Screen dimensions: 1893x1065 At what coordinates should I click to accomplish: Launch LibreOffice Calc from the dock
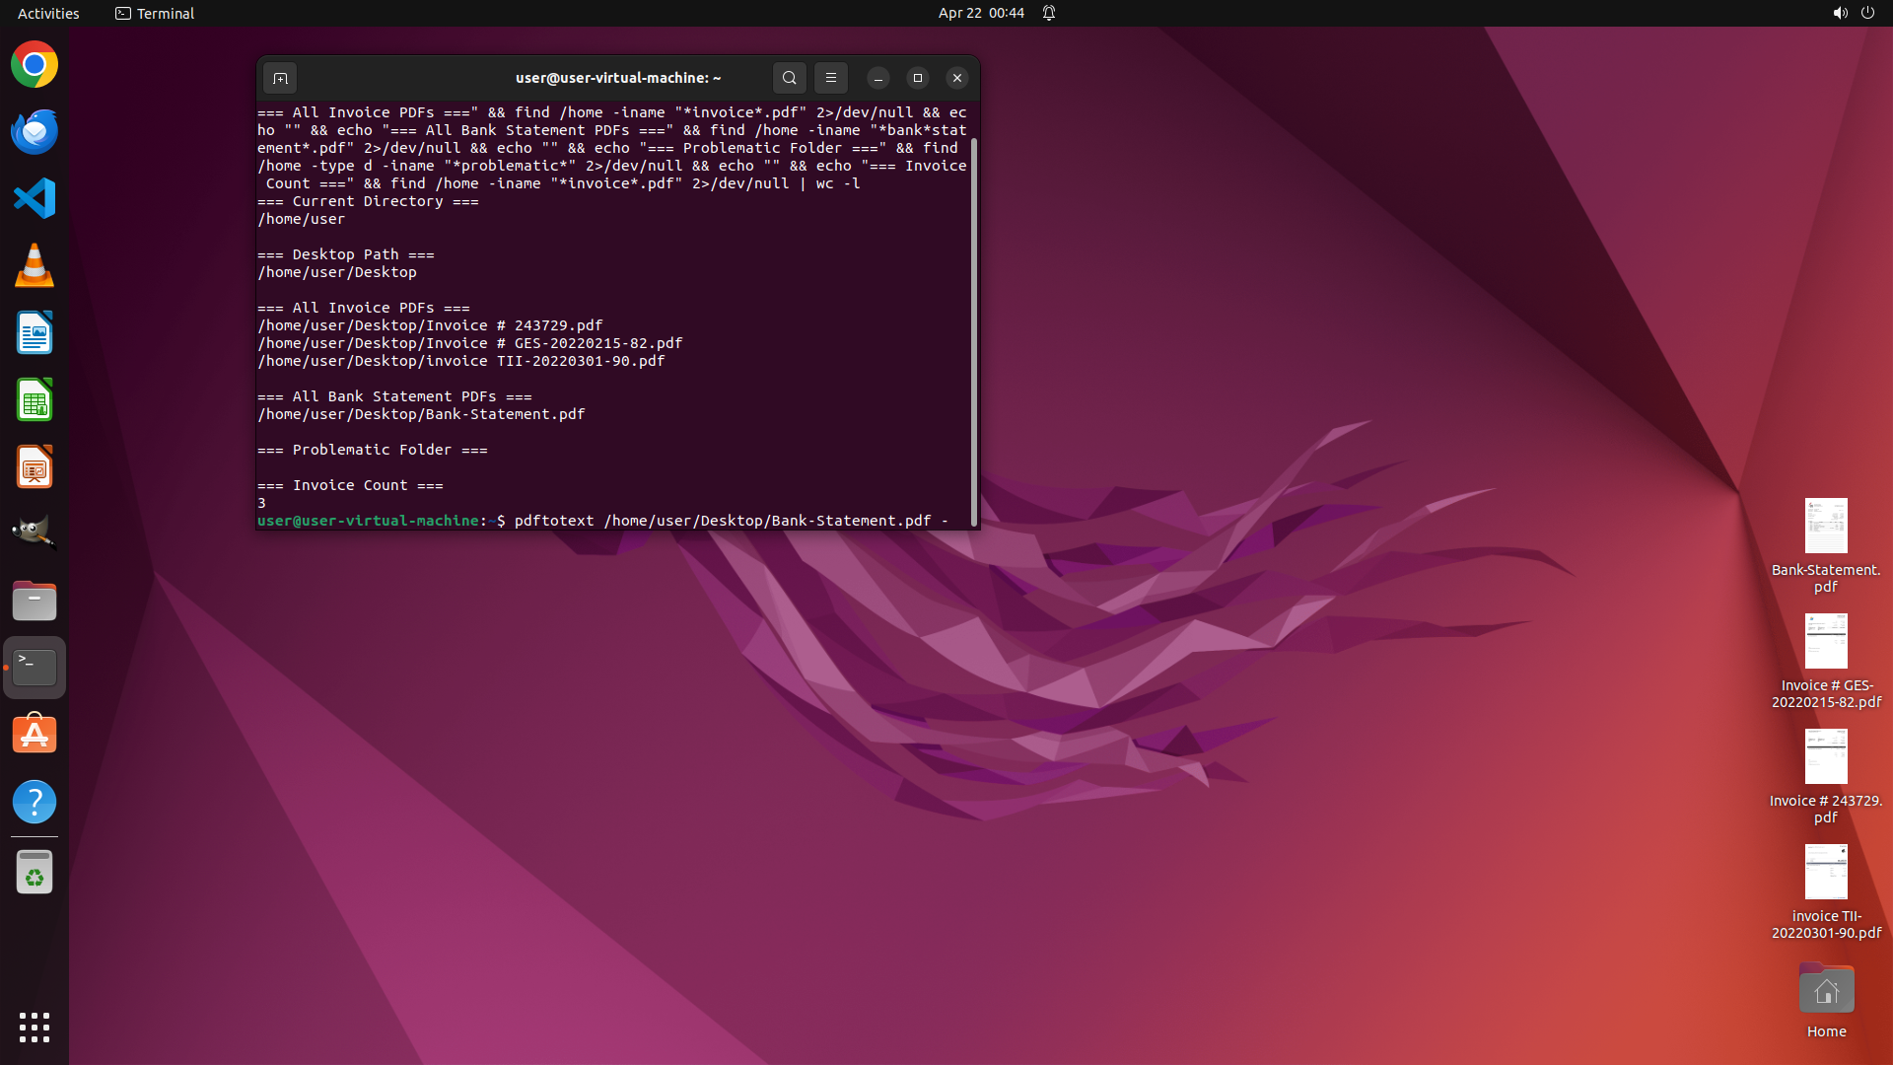[35, 400]
